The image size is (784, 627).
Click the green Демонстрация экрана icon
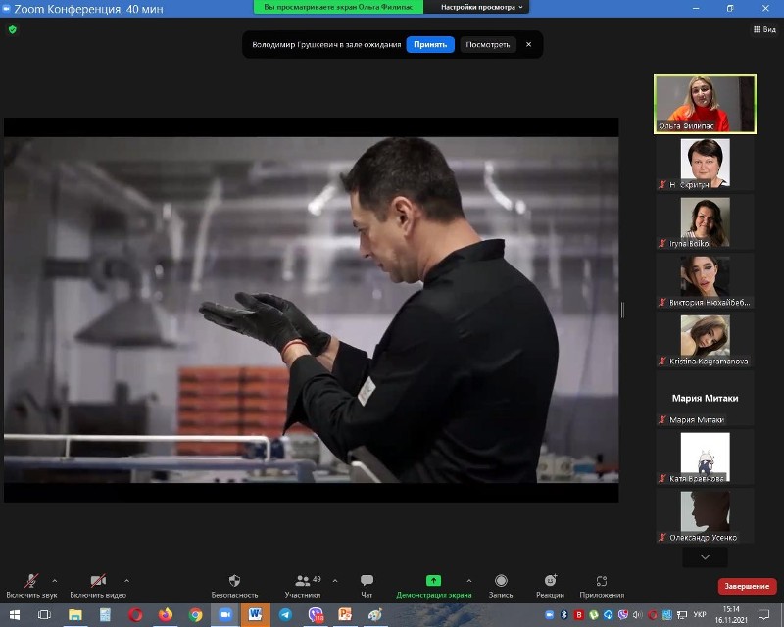pyautogui.click(x=433, y=581)
